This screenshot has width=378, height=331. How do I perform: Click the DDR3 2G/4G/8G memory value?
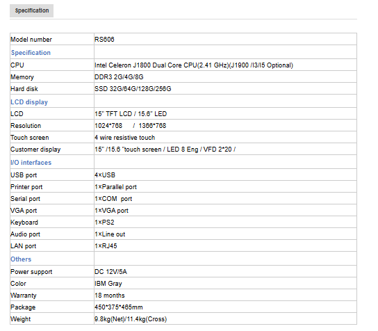pos(119,77)
